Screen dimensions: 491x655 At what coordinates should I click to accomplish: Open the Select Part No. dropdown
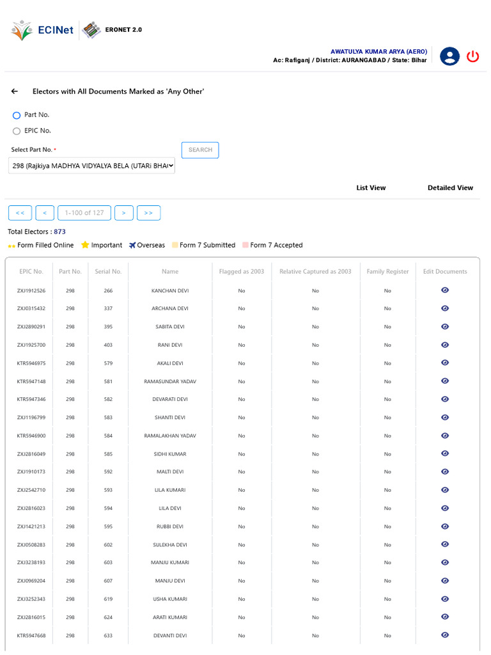(x=91, y=166)
